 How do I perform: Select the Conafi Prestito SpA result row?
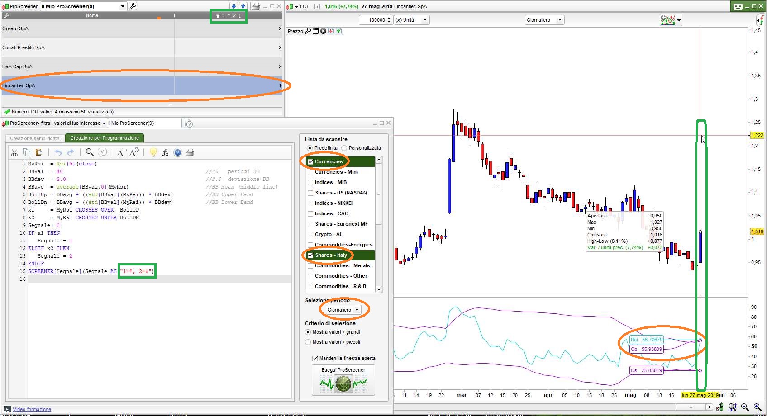click(142, 47)
